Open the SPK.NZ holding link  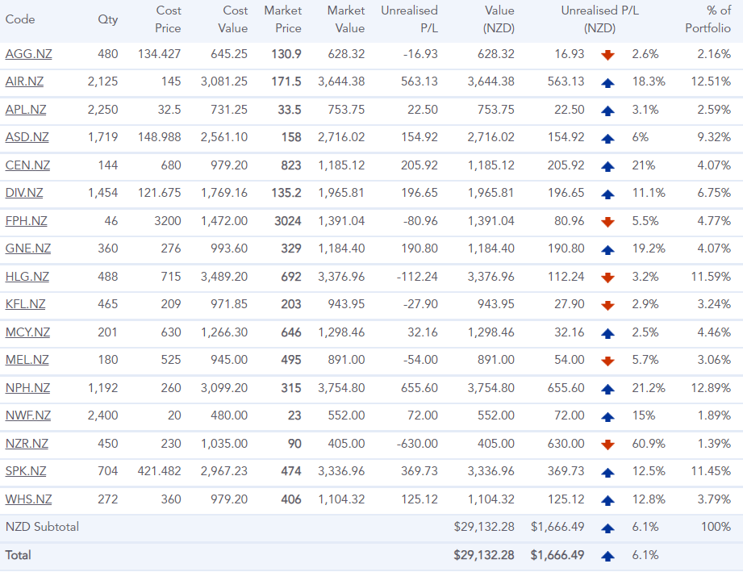(x=26, y=471)
